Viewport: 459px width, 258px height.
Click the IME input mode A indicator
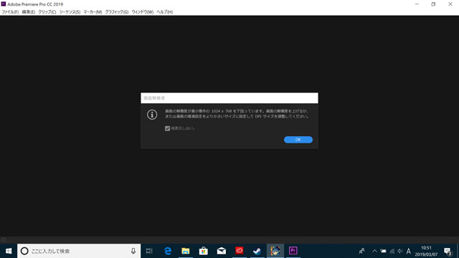tap(409, 251)
